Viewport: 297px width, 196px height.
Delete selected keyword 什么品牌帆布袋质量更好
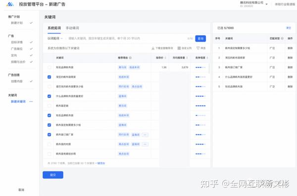pyautogui.click(x=290, y=77)
